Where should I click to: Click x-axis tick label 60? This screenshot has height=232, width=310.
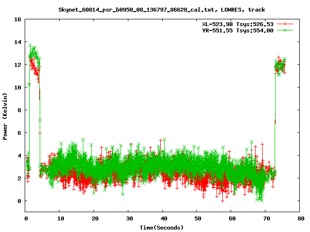click(232, 218)
